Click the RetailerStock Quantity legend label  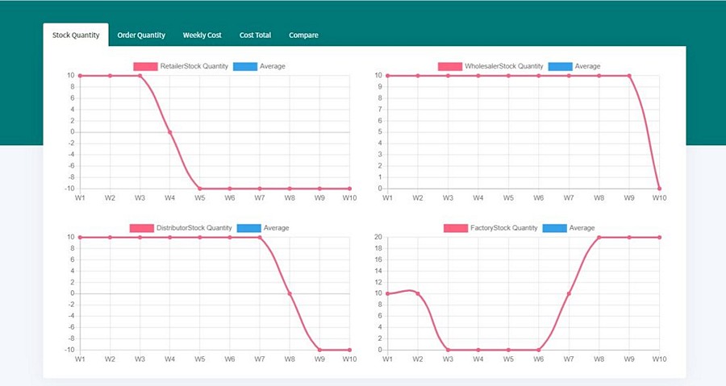pyautogui.click(x=194, y=66)
